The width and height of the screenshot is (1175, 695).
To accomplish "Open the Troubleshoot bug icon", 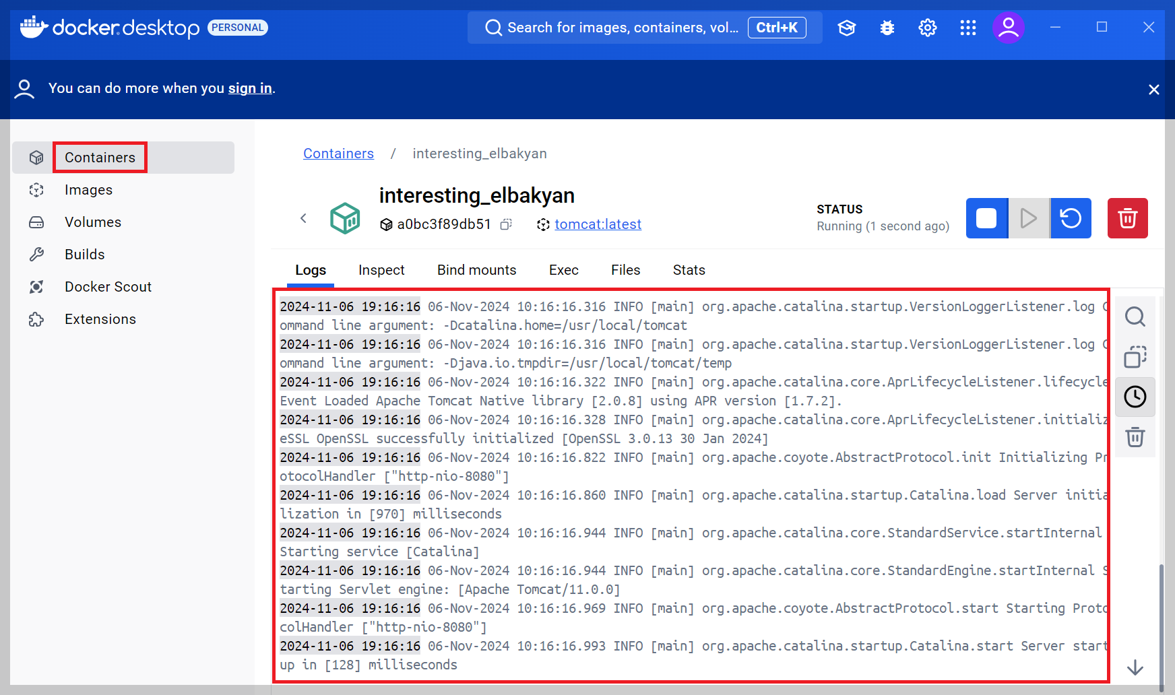I will click(x=887, y=28).
